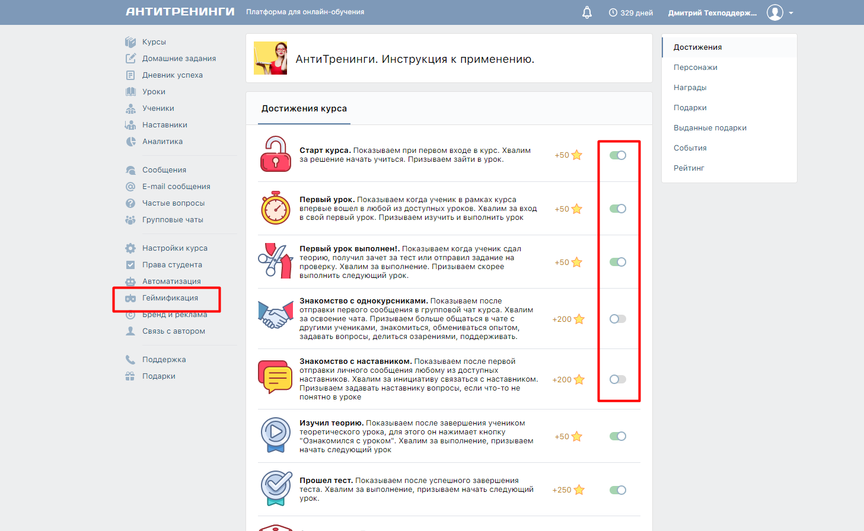
Task: Click the Геймификация gamepad icon
Action: coord(130,298)
